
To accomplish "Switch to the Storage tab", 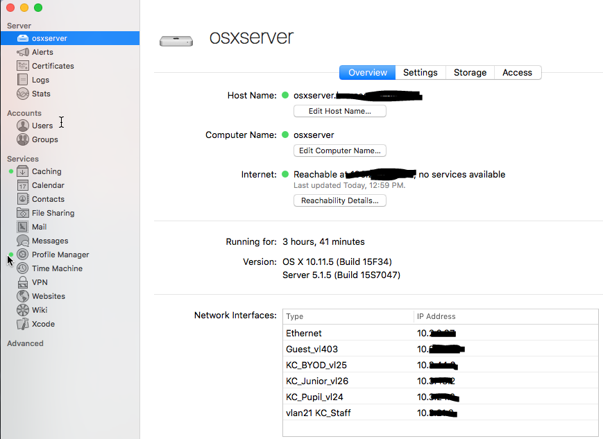I will (470, 73).
